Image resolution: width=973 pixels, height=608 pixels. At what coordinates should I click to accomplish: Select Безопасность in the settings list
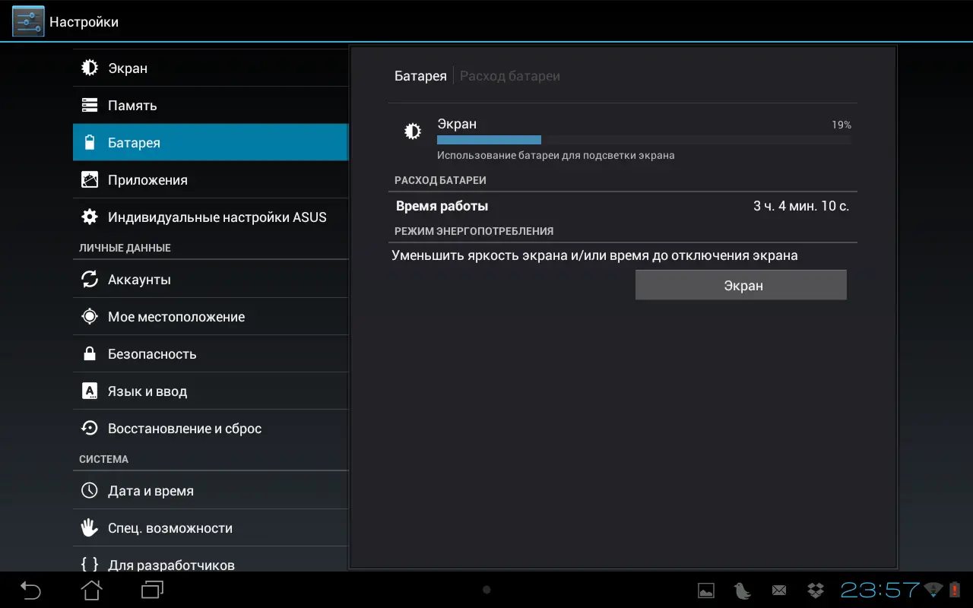click(x=211, y=353)
